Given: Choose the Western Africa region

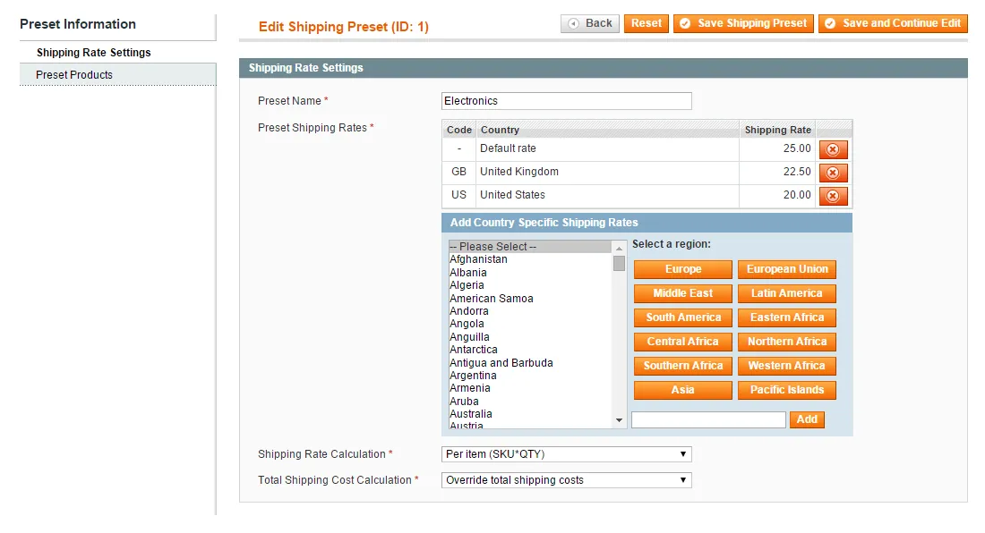Looking at the screenshot, I should coord(787,366).
